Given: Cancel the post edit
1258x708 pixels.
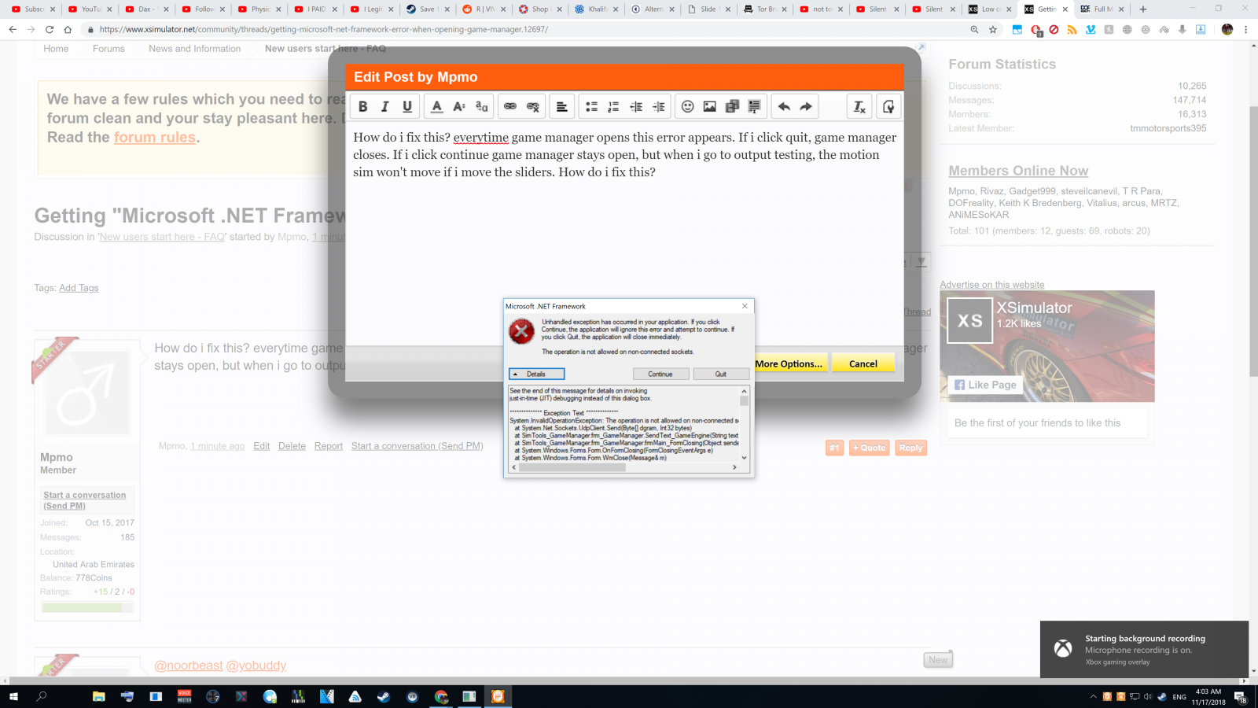Looking at the screenshot, I should [863, 363].
